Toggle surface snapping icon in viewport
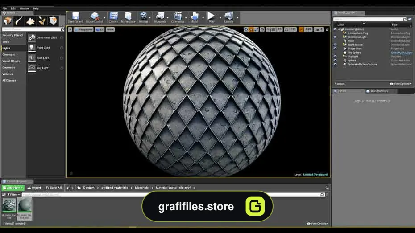The height and width of the screenshot is (233, 415). tap(268, 29)
